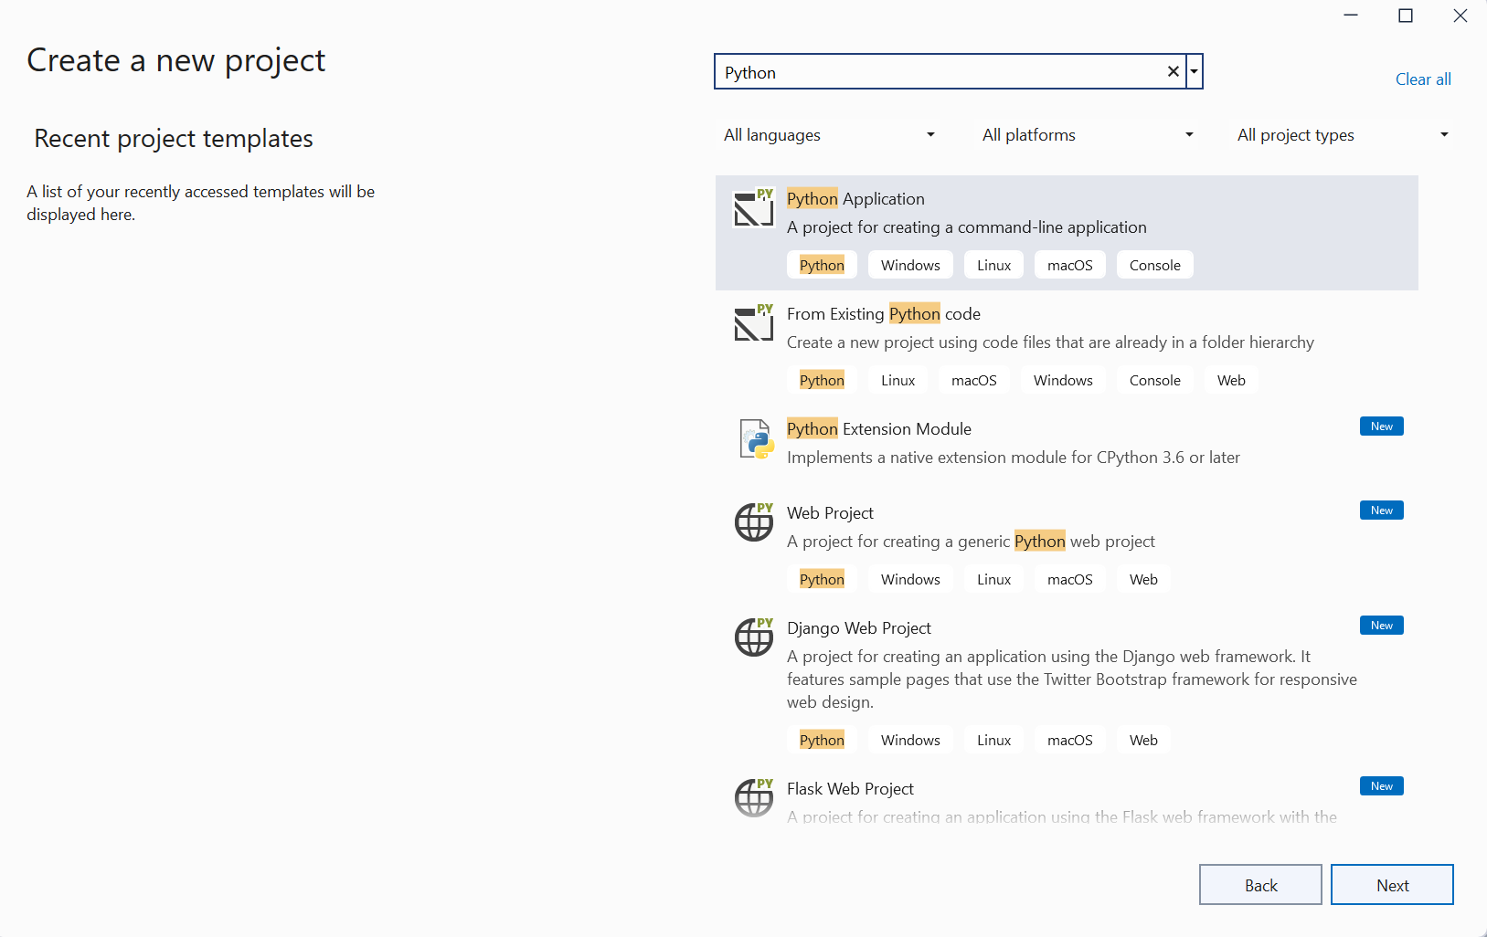Screen dimensions: 1487x937
Task: Click the From Existing Python code icon
Action: click(753, 322)
